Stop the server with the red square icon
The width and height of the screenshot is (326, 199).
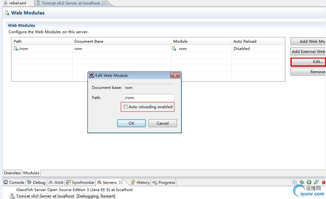[324, 182]
